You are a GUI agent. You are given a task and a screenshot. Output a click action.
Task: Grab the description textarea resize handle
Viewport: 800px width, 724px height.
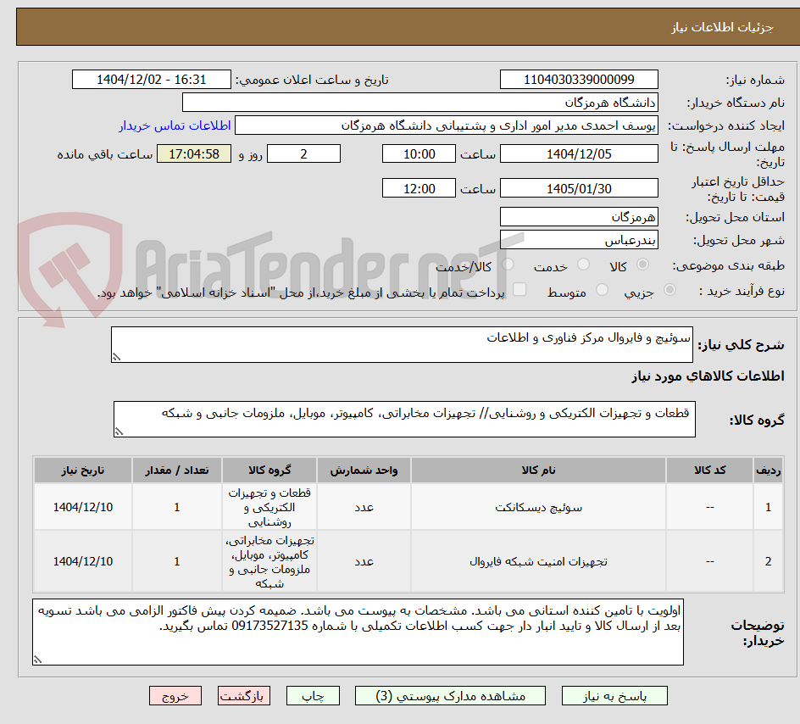click(116, 357)
